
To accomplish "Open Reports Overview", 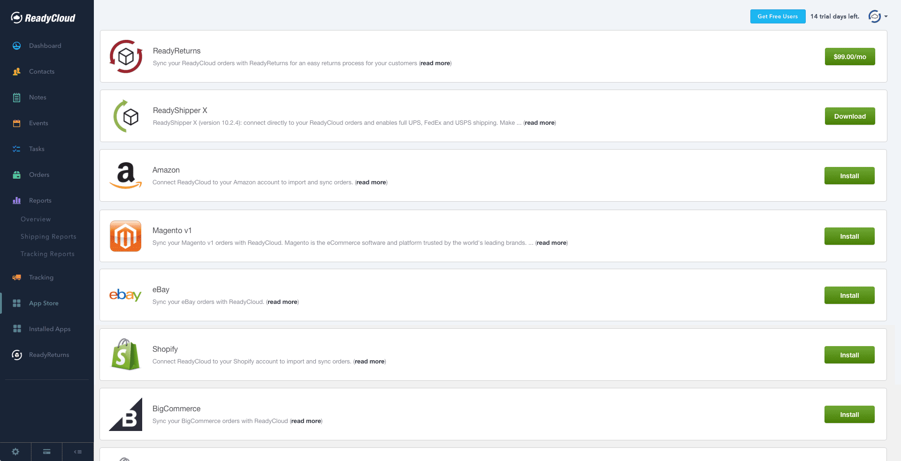I will click(36, 219).
